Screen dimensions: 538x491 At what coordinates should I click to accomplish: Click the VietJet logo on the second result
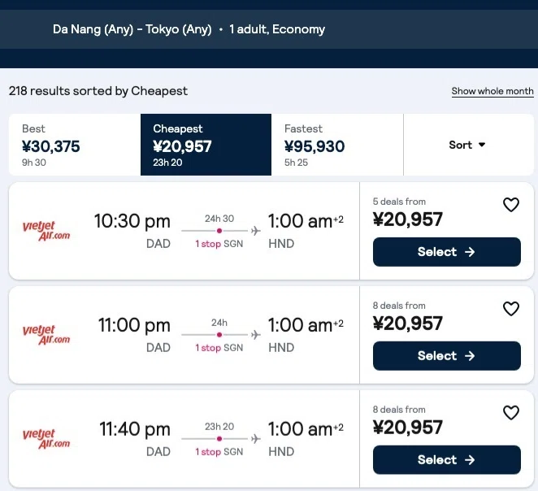[46, 335]
